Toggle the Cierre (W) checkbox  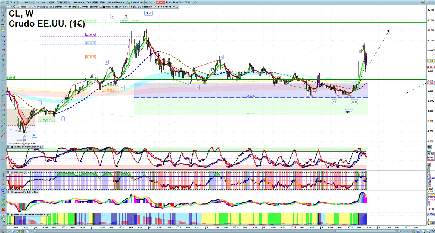coord(33,7)
